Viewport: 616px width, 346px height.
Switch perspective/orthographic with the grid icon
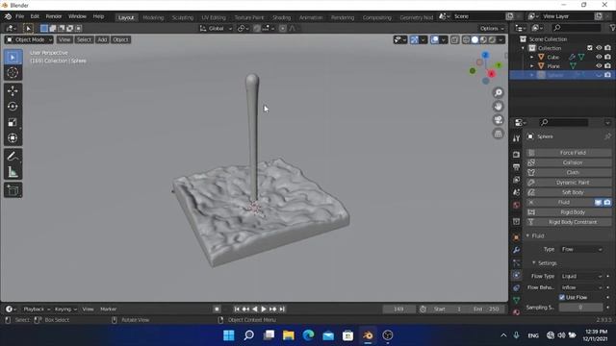tap(499, 134)
